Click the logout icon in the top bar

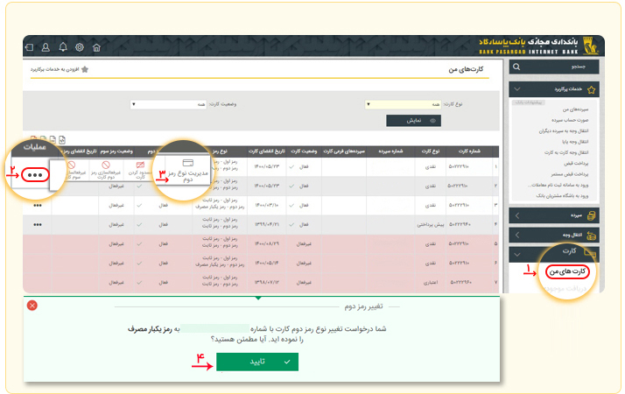[x=29, y=47]
